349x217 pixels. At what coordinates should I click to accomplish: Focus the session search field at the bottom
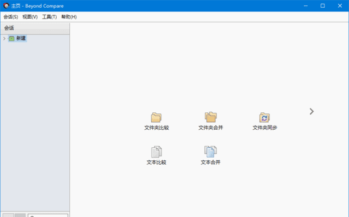click(48, 215)
